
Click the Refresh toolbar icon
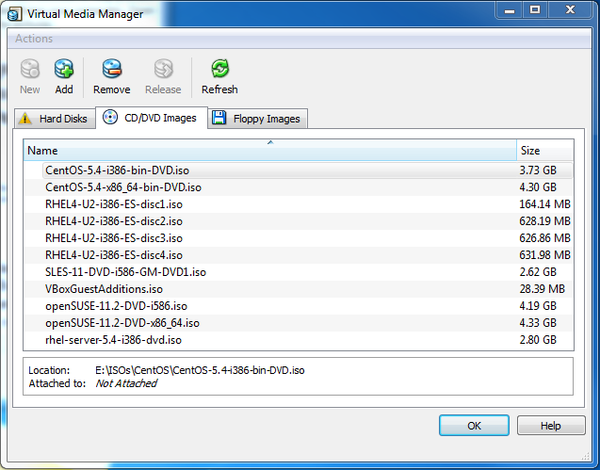(220, 69)
